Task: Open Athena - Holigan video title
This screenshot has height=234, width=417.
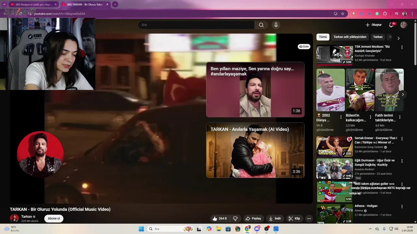Action: (x=366, y=206)
